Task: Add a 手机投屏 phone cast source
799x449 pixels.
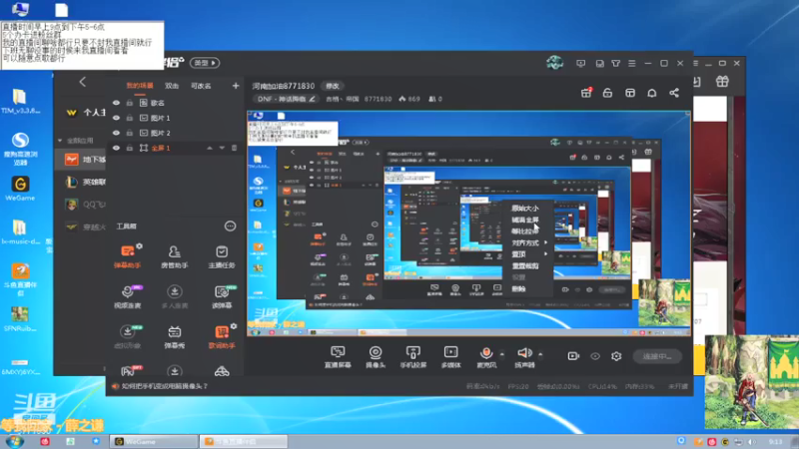Action: click(413, 357)
